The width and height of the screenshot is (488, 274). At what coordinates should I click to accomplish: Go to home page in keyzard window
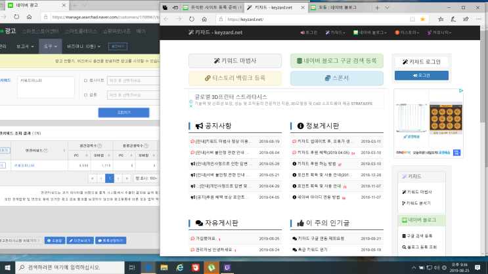pyautogui.click(x=204, y=19)
